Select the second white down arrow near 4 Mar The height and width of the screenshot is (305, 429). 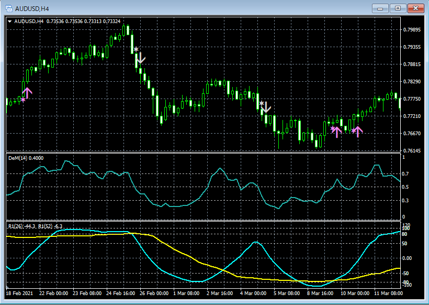pos(266,107)
